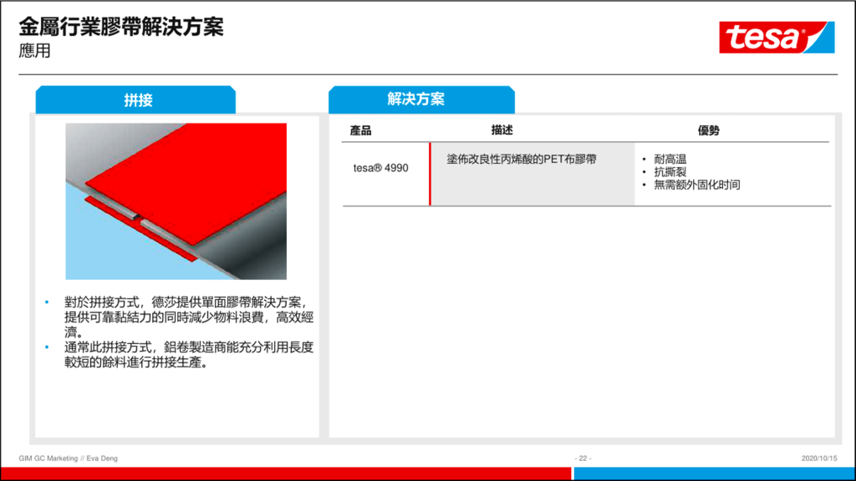
Task: Click the 無需额外固化时间 bullet point
Action: coord(696,185)
